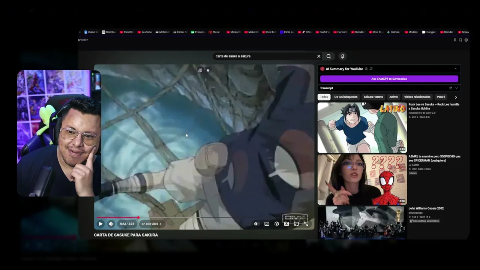
Task: Select the 'Anime' filter chip
Action: [x=393, y=97]
